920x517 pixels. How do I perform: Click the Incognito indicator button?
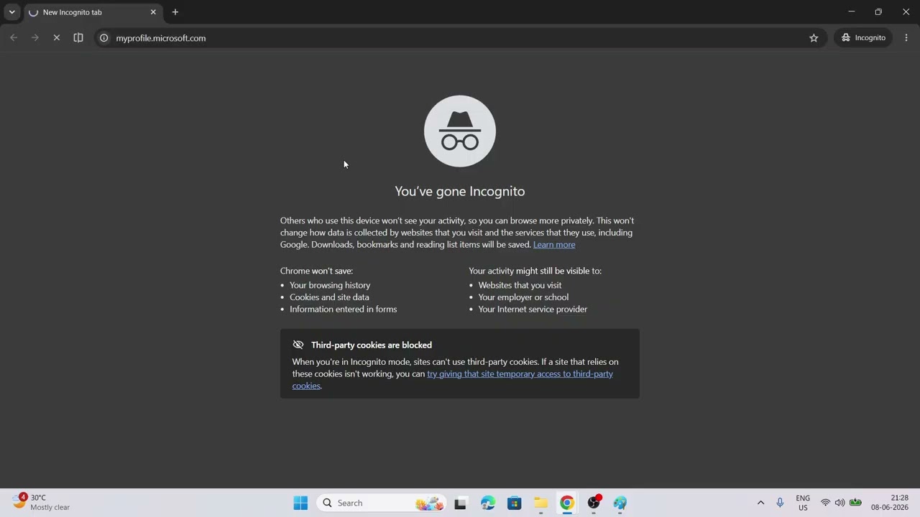pyautogui.click(x=863, y=38)
